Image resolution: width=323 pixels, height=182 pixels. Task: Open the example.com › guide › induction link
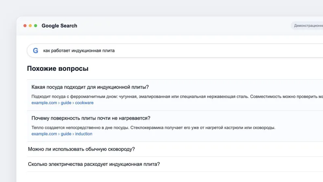click(62, 134)
